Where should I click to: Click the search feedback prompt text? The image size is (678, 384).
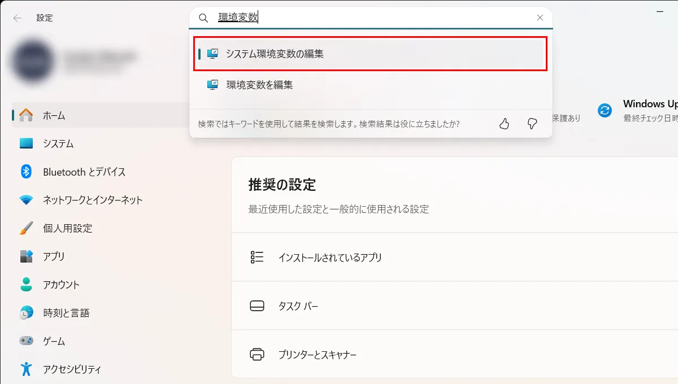329,124
